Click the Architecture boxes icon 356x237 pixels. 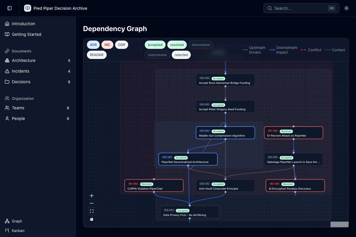point(7,60)
